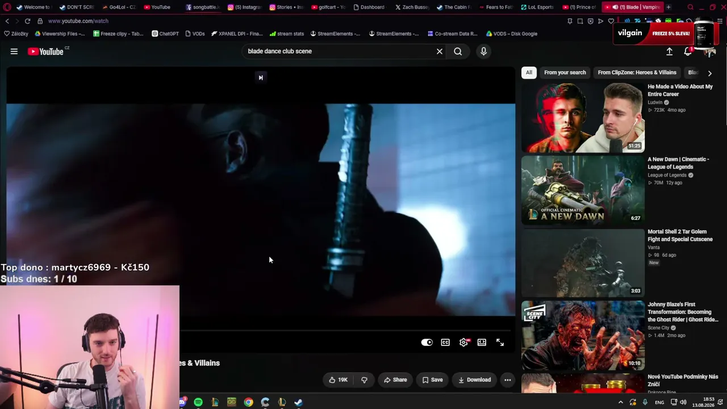Screen dimensions: 727x409
Task: Open the Co-stream Data bookmark
Action: pyautogui.click(x=452, y=34)
